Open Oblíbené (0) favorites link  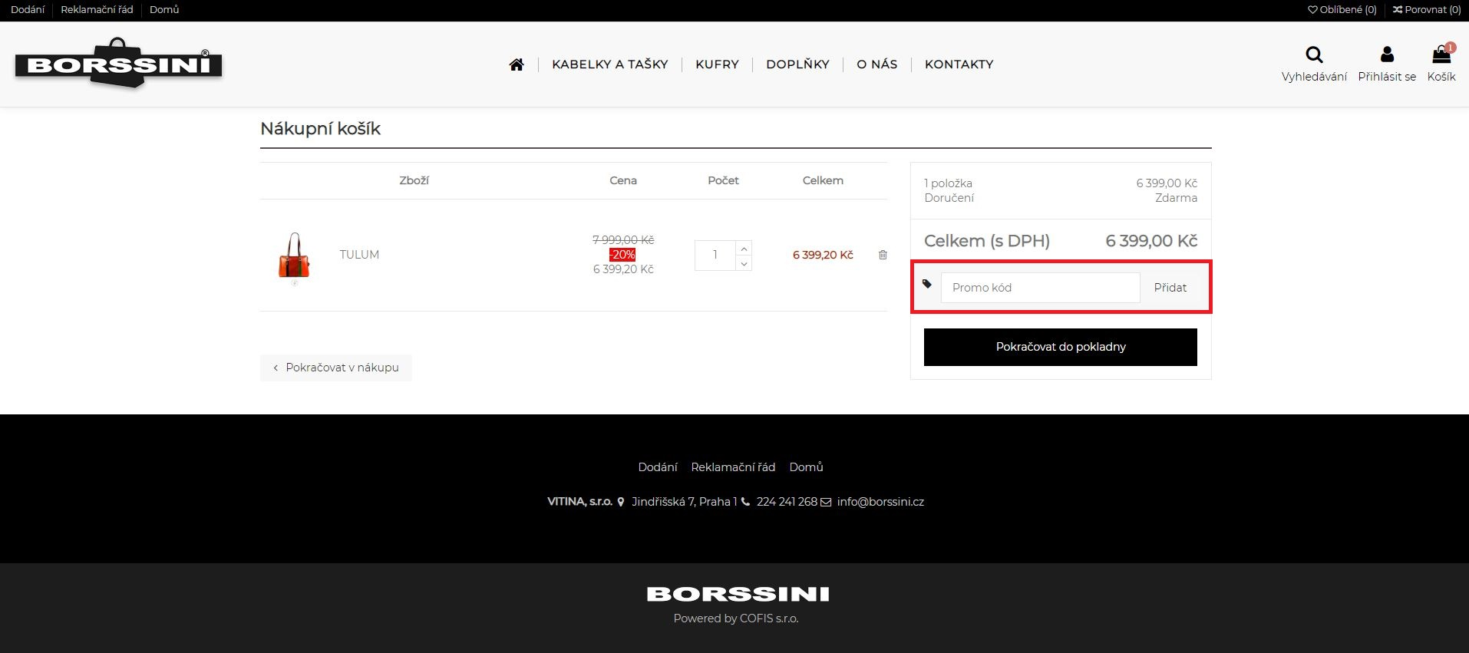point(1342,10)
